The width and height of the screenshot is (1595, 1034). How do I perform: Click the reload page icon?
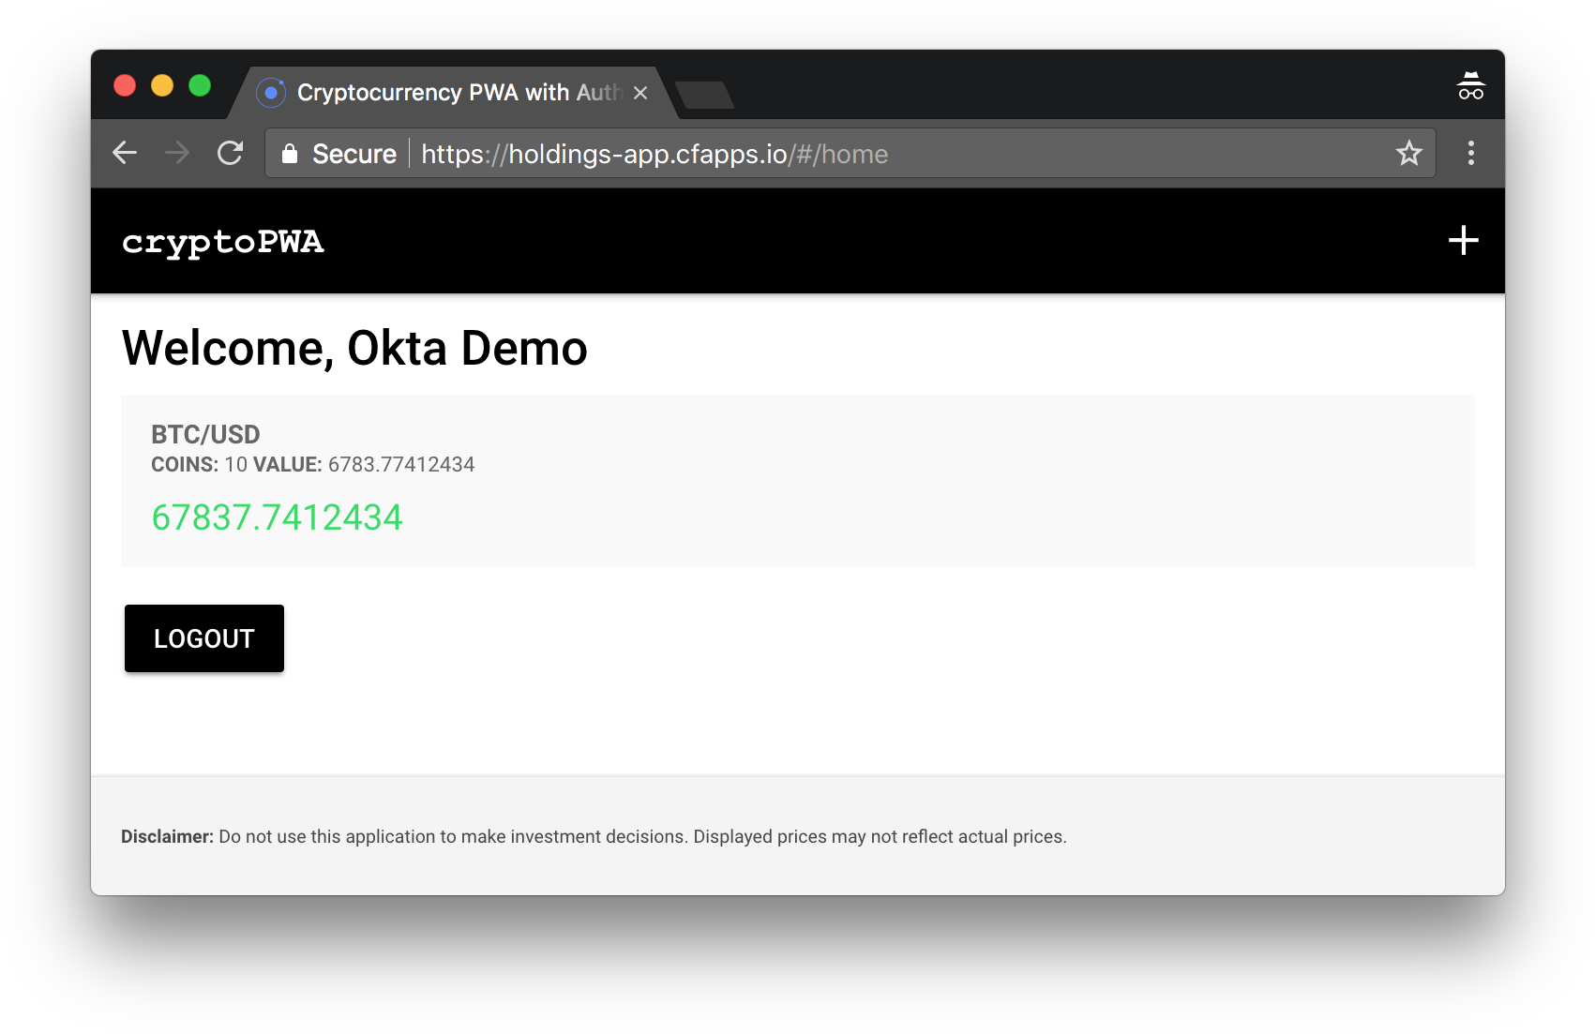230,153
